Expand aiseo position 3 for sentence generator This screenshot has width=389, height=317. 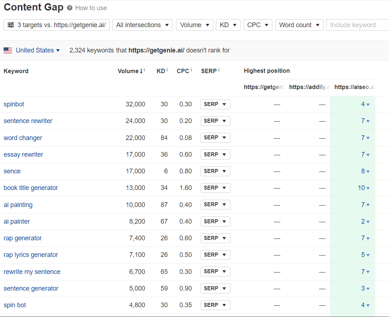tap(365, 288)
